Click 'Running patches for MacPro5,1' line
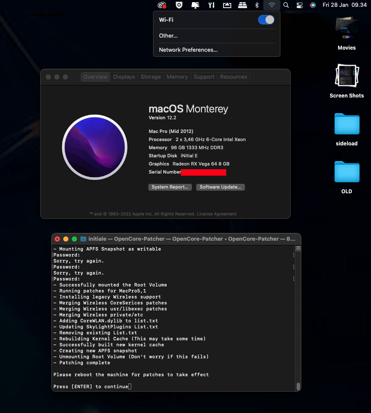371x413 pixels. [100, 291]
